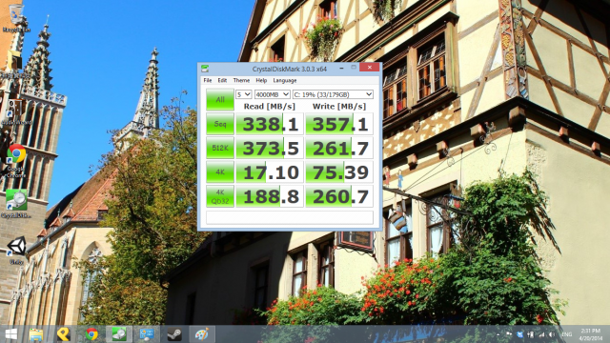The height and width of the screenshot is (343, 610).
Task: Open the Edit menu
Action: [x=222, y=80]
